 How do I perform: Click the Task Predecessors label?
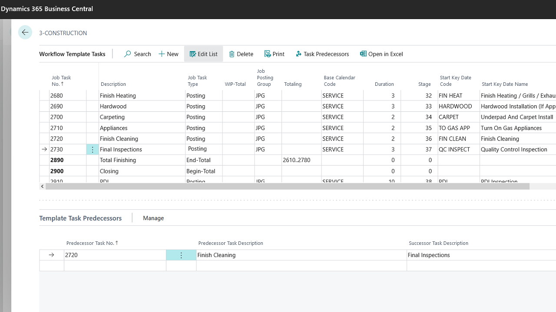coord(326,54)
